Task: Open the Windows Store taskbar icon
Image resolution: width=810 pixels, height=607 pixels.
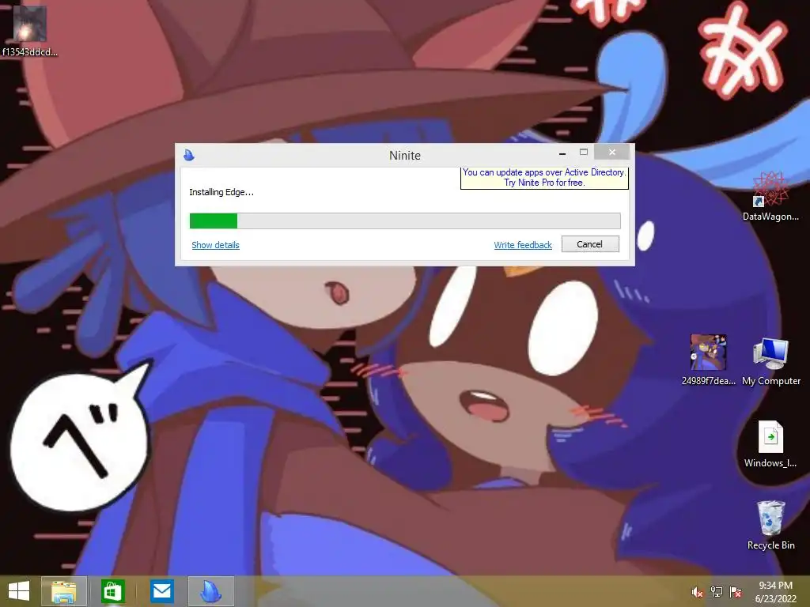Action: tap(112, 591)
